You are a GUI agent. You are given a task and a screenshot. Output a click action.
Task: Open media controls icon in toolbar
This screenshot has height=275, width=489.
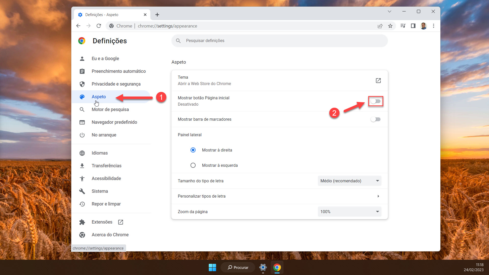tap(403, 26)
